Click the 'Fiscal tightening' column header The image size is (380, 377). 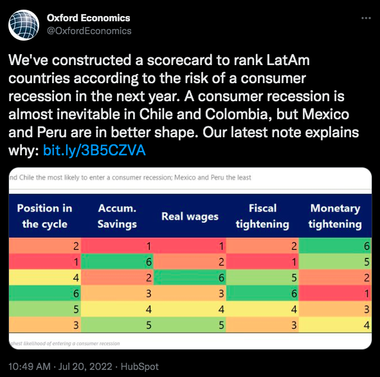point(262,216)
